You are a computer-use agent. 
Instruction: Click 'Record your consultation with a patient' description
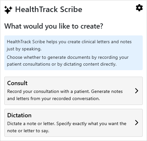pos(48,92)
